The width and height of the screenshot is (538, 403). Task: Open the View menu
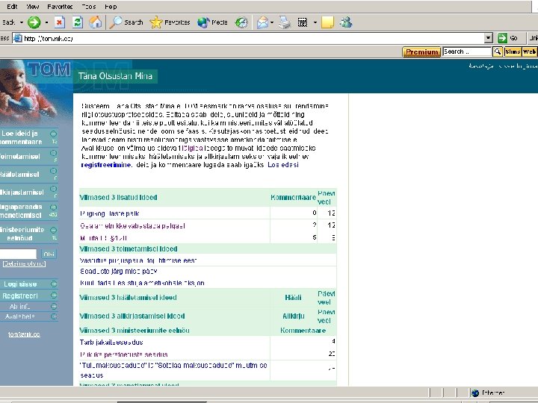(33, 7)
